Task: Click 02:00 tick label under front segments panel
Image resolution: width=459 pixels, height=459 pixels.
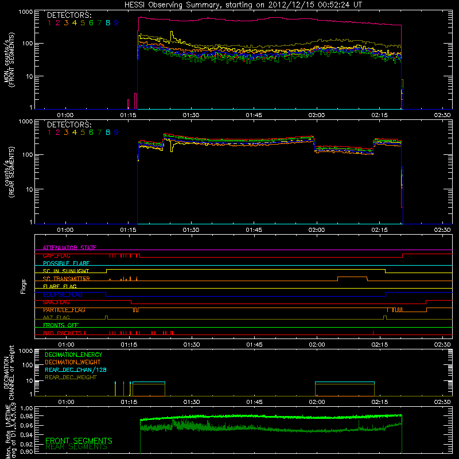Action: tap(317, 115)
